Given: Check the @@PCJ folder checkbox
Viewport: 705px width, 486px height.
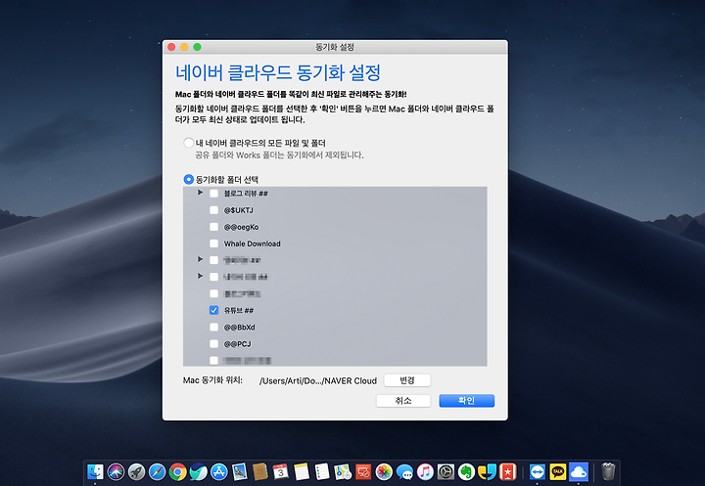Looking at the screenshot, I should [214, 344].
